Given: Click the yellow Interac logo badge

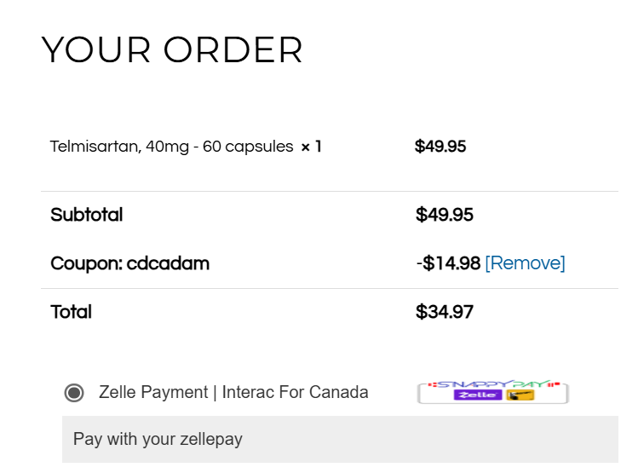Looking at the screenshot, I should [520, 396].
